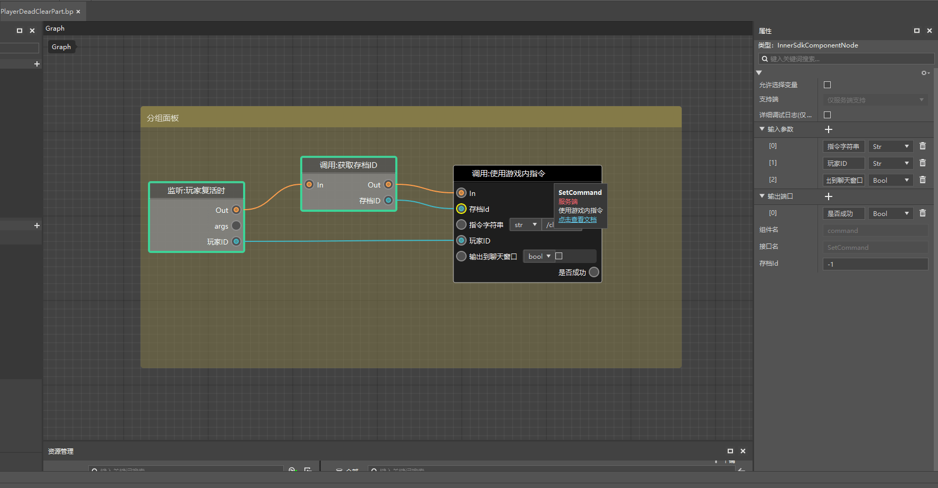Collapse the 输入参数 section
Screen dimensions: 938x488
click(762, 129)
